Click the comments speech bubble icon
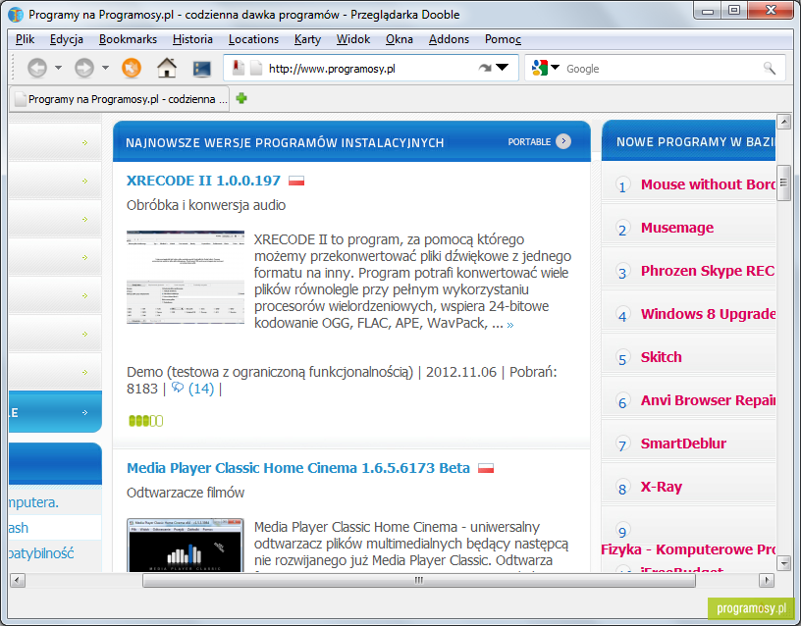The width and height of the screenshot is (801, 626). pyautogui.click(x=178, y=388)
